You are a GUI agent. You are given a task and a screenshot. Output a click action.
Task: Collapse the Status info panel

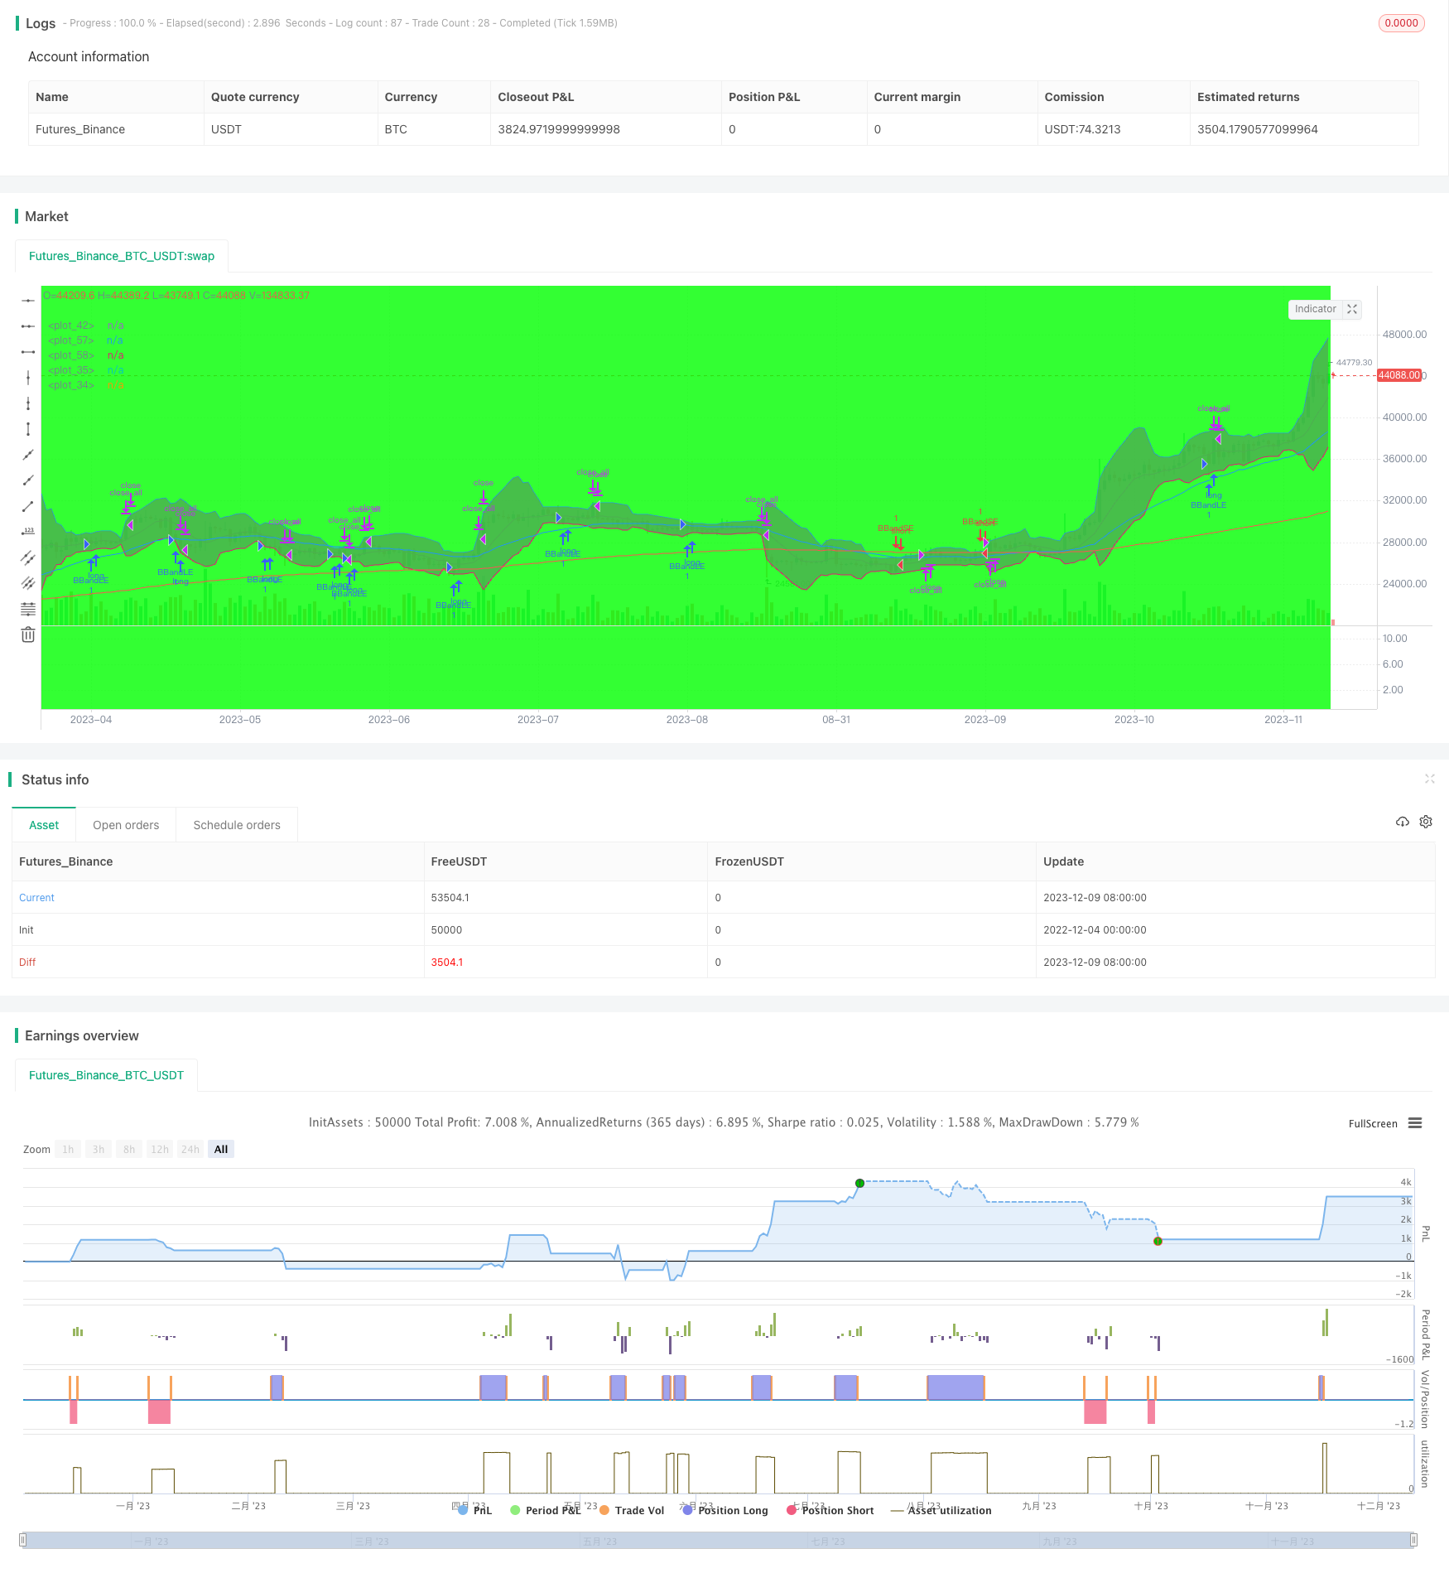(1429, 779)
